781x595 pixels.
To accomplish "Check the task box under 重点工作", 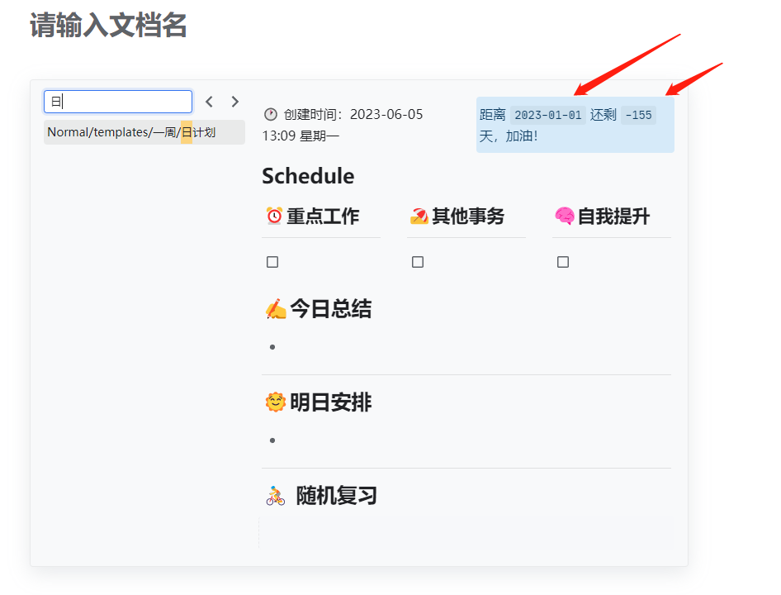I will [x=272, y=262].
